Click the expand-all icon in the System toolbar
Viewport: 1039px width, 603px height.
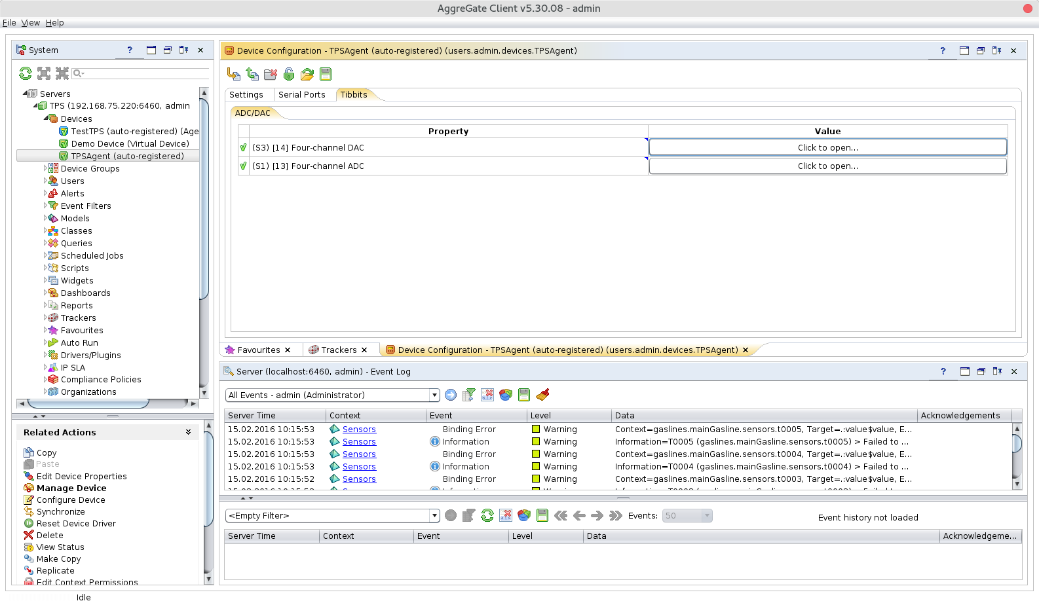click(44, 73)
